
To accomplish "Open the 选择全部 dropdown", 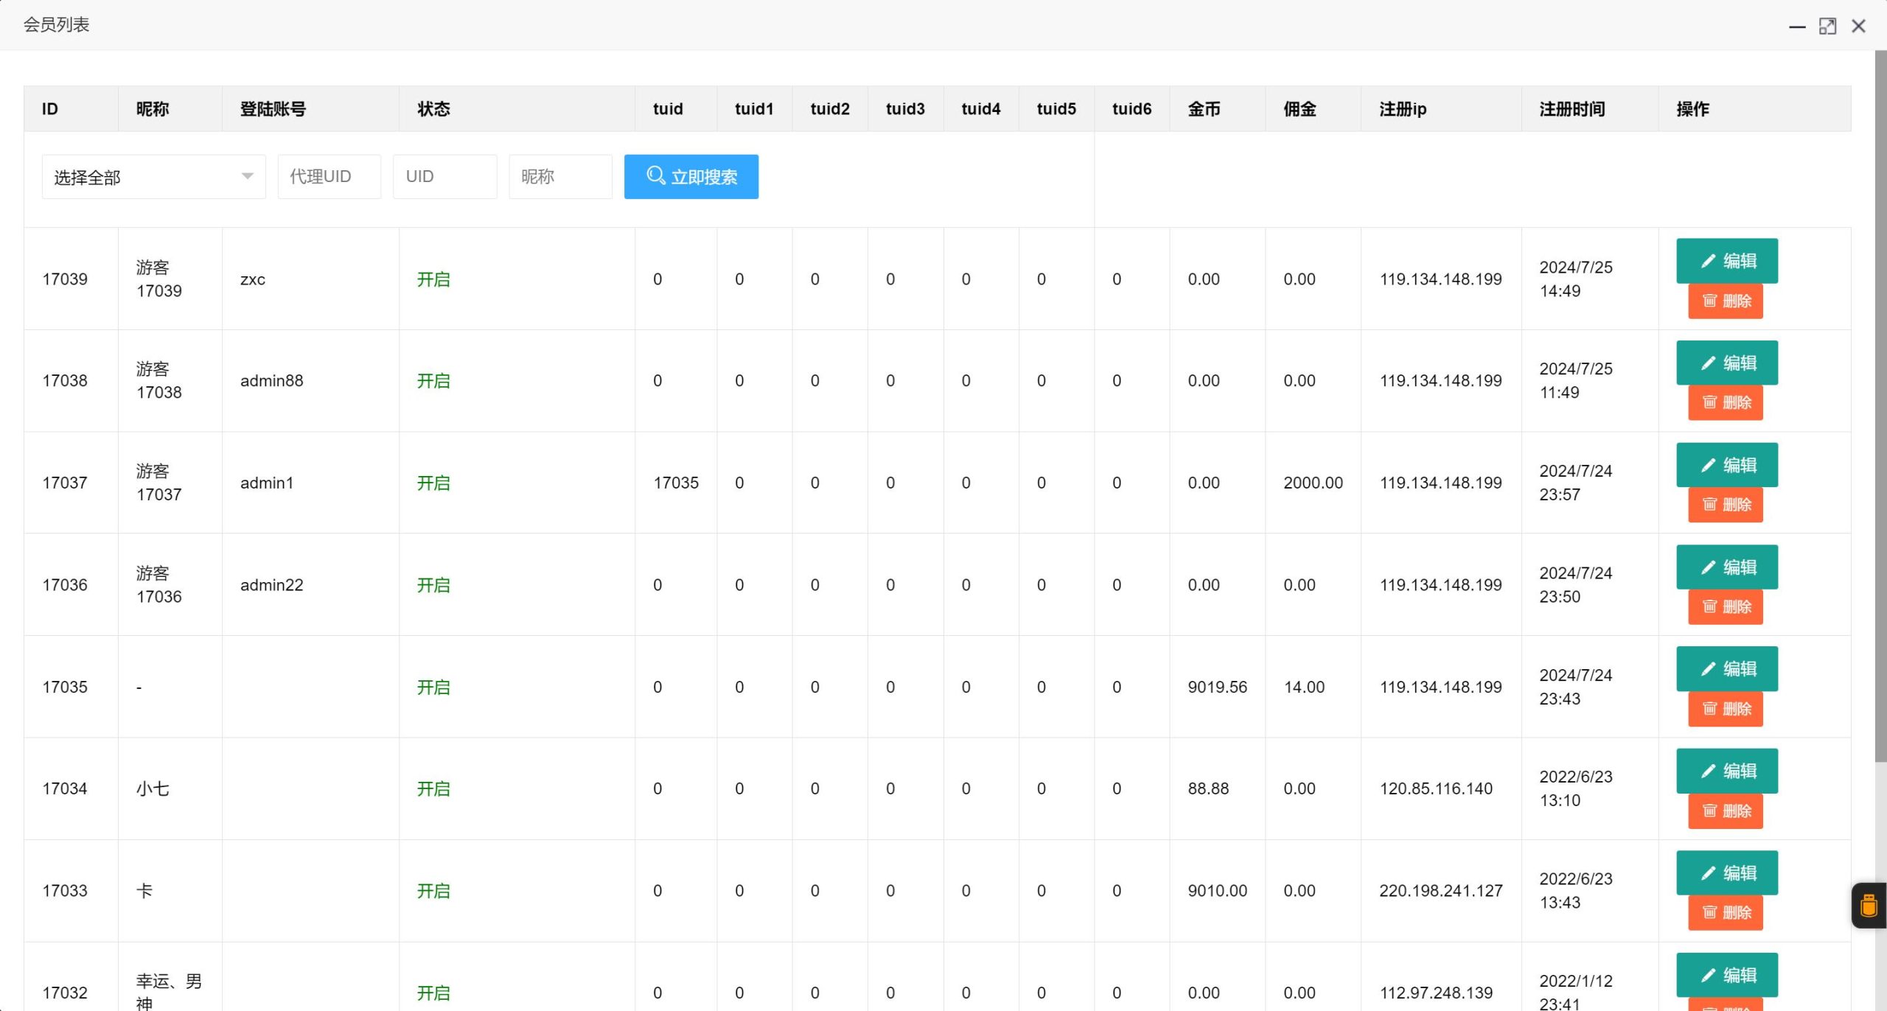I will pos(153,177).
